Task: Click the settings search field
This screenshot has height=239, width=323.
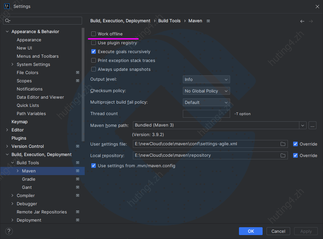Action: (43, 21)
